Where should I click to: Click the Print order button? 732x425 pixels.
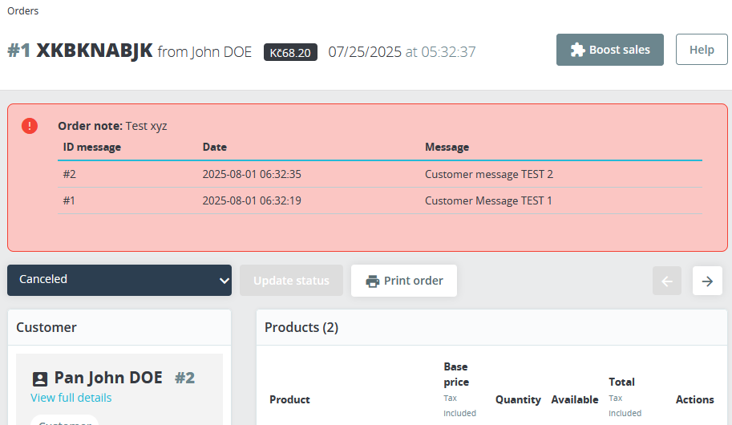[x=404, y=281]
